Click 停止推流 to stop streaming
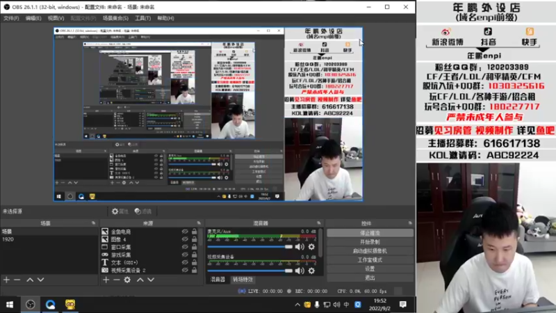556x313 pixels. pyautogui.click(x=370, y=233)
